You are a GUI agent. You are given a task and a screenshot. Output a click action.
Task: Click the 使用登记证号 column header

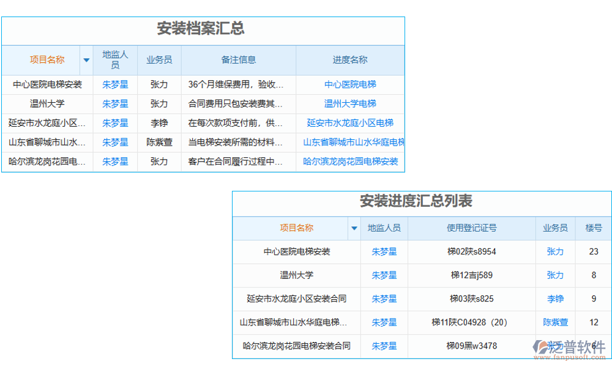[473, 228]
